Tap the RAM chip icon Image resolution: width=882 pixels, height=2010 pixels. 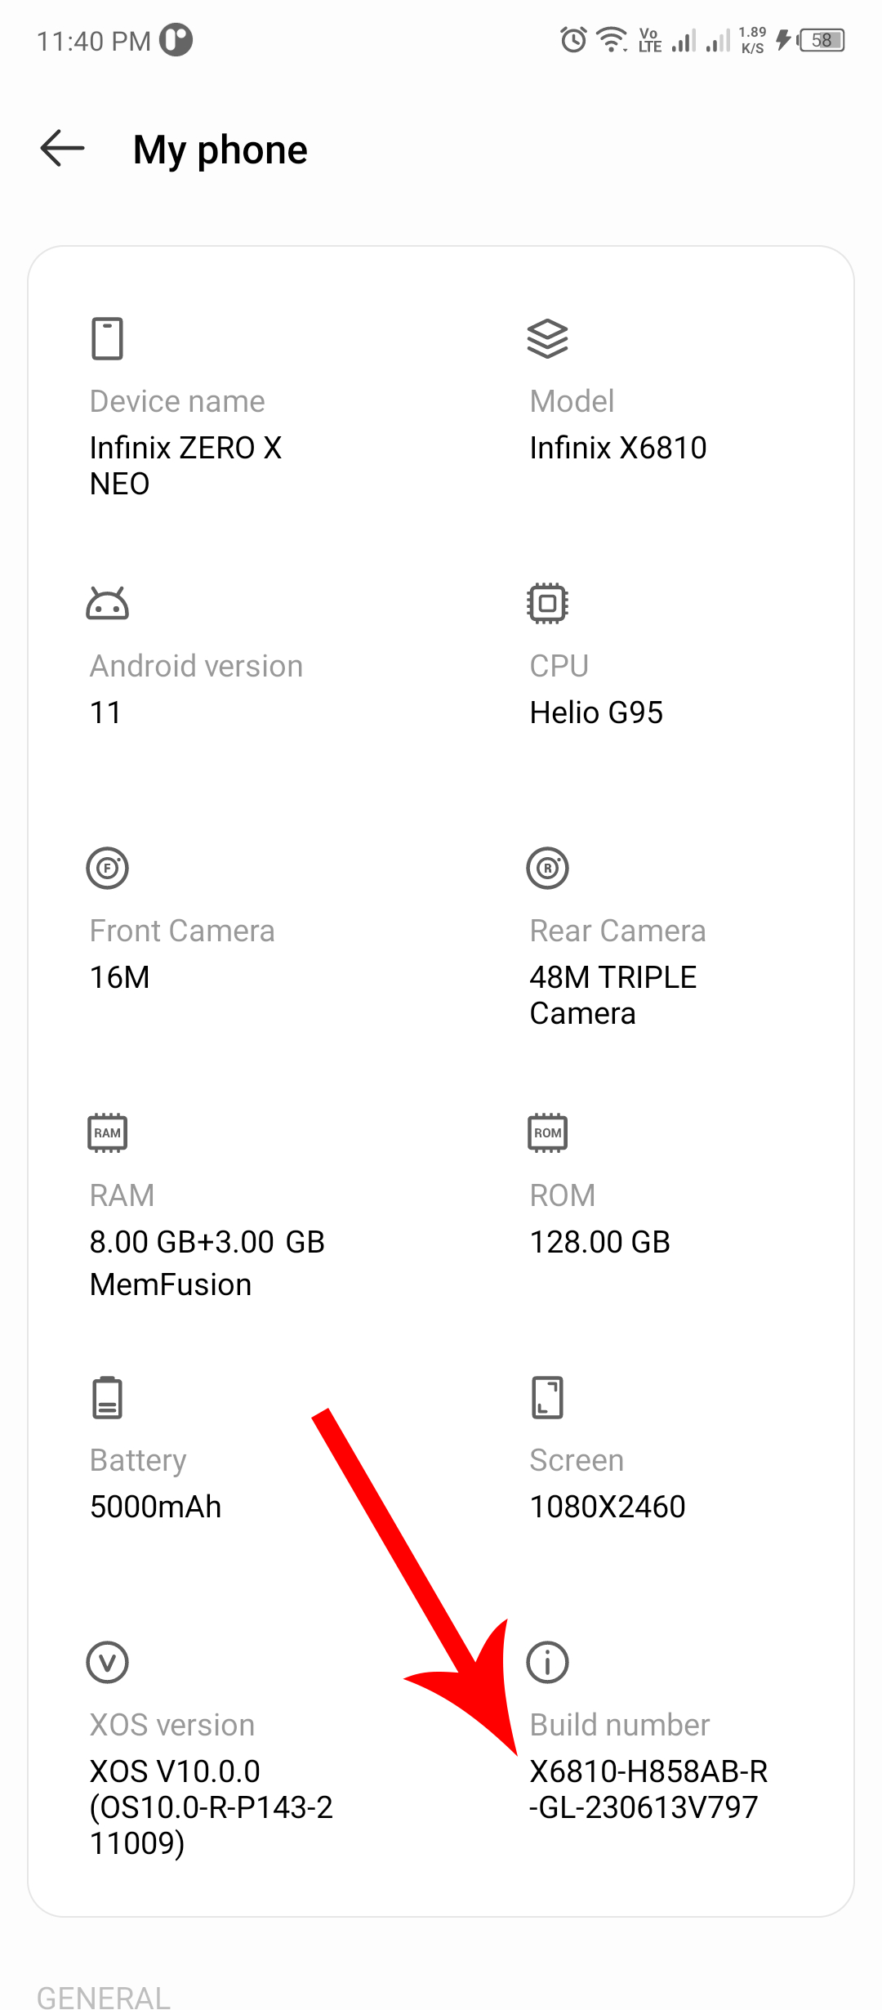coord(107,1132)
